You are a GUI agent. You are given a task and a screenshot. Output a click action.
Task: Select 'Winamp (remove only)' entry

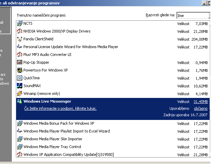(x=113, y=94)
